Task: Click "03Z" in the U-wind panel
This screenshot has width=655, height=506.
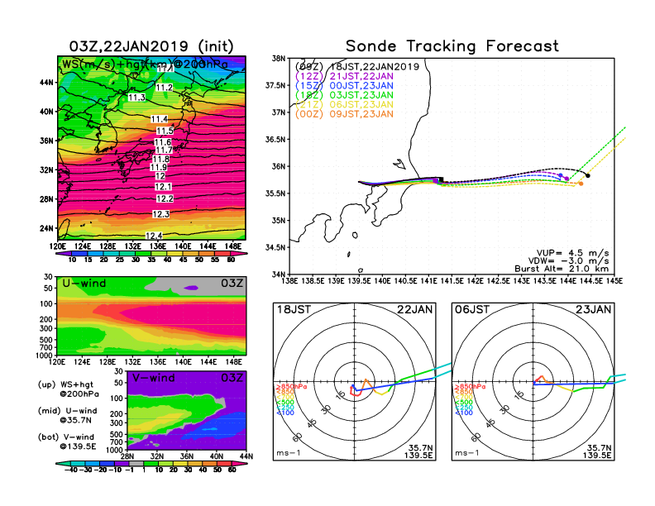Action: [232, 283]
